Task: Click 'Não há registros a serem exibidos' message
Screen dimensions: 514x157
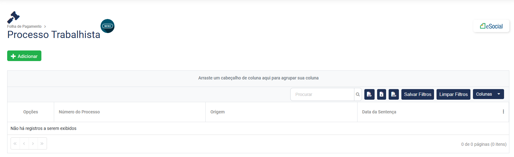Action: (x=43, y=128)
